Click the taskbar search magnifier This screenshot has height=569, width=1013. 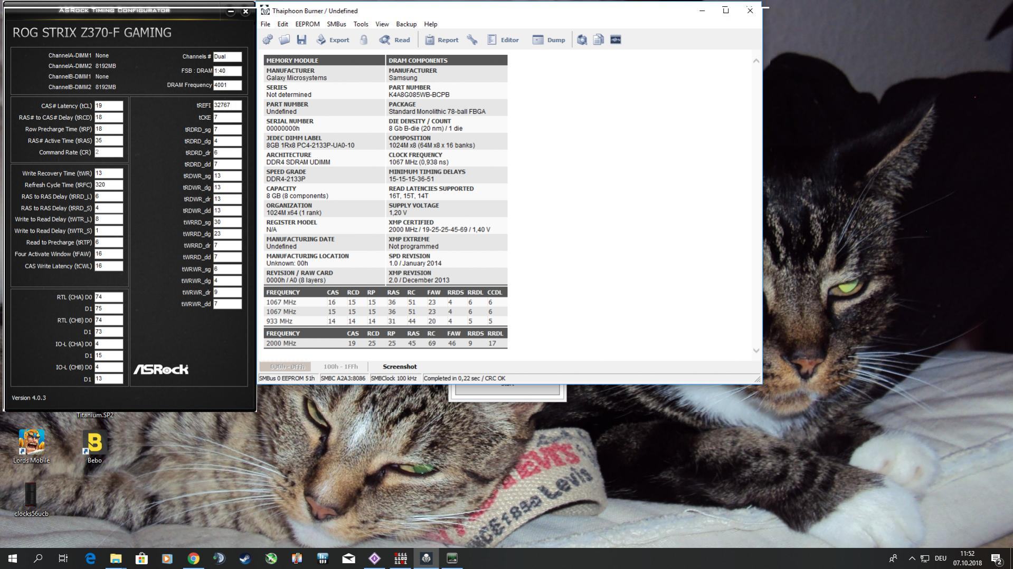38,558
